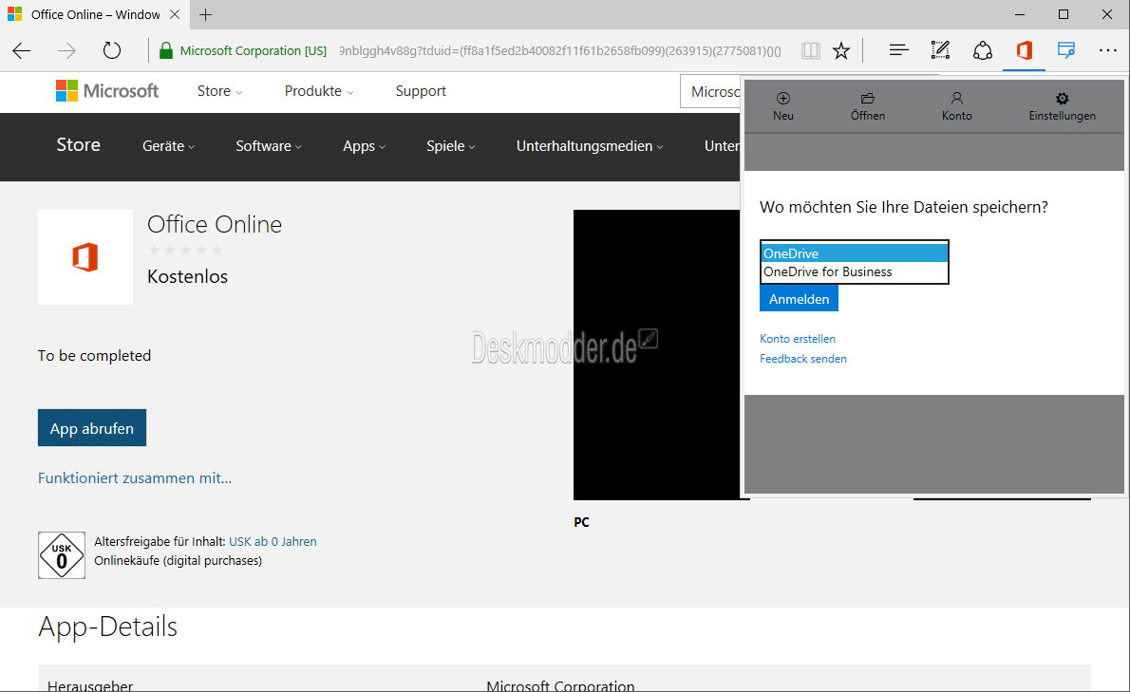1130x692 pixels.
Task: Click the Kostenlos price text
Action: 187,276
